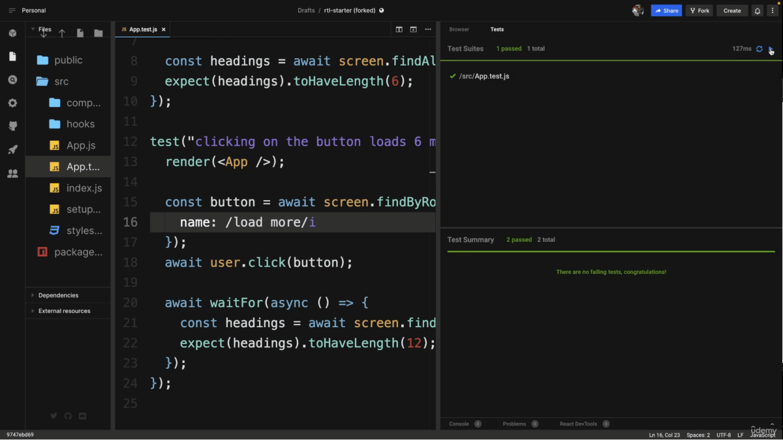Image resolution: width=783 pixels, height=440 pixels.
Task: Switch to the Browser tab
Action: (459, 29)
